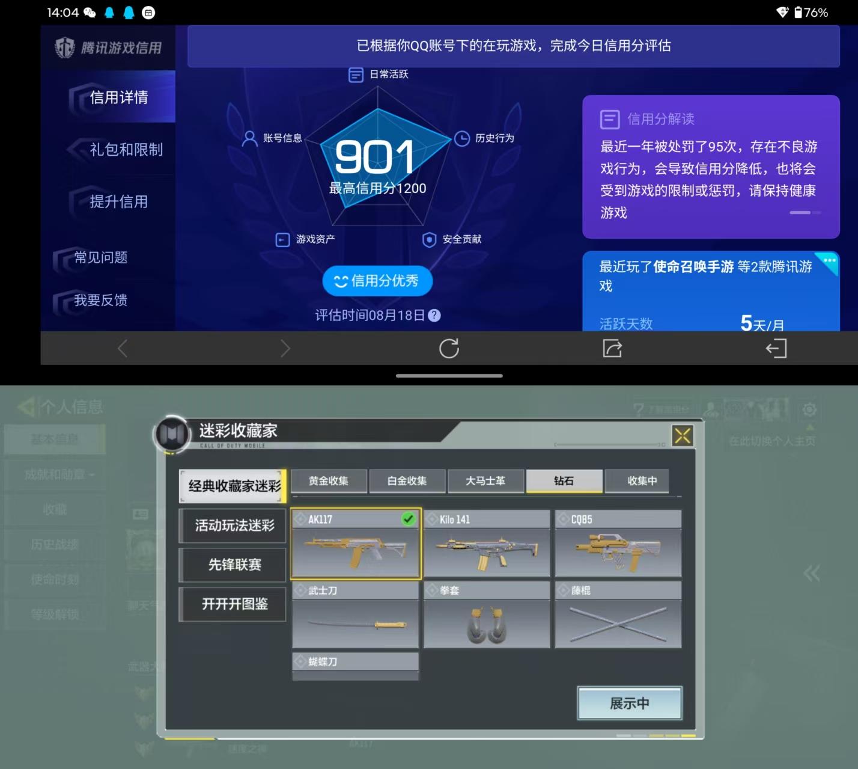Click the 腾讯游戏信用 logo
Screen dimensions: 858x769
click(108, 47)
